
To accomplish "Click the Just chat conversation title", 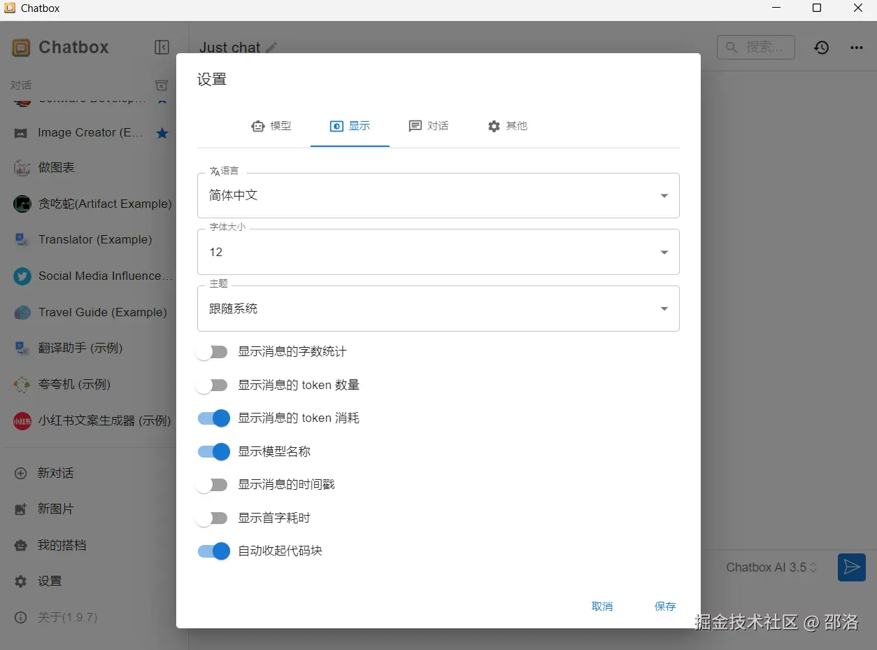I will [229, 48].
